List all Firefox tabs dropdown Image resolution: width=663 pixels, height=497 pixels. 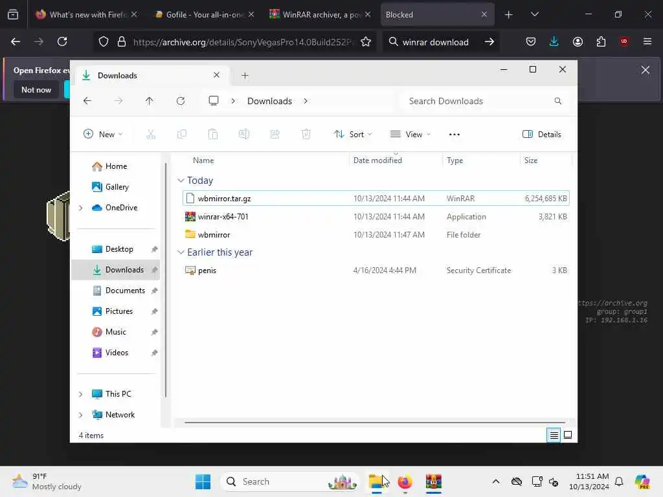pyautogui.click(x=534, y=14)
